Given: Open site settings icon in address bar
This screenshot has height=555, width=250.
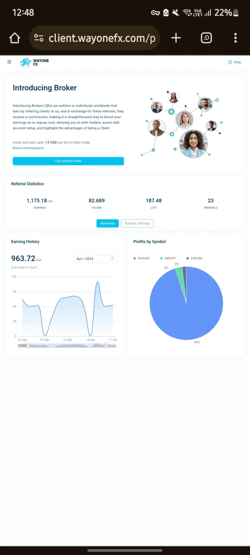Looking at the screenshot, I should (x=39, y=38).
